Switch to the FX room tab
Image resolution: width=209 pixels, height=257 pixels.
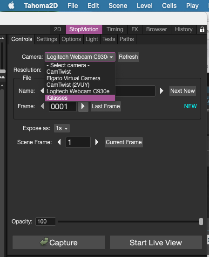[x=135, y=29]
